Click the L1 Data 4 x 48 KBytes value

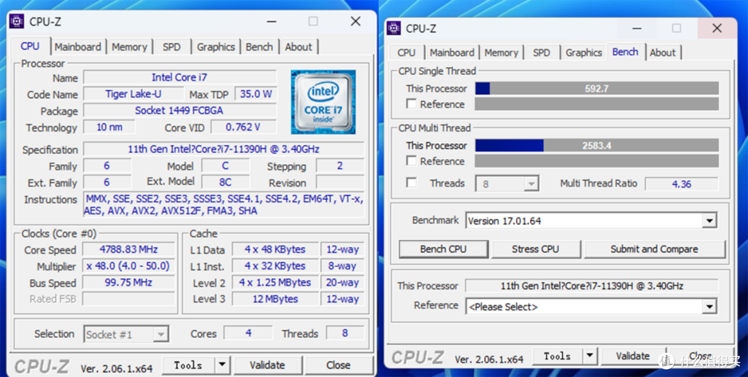coord(275,249)
